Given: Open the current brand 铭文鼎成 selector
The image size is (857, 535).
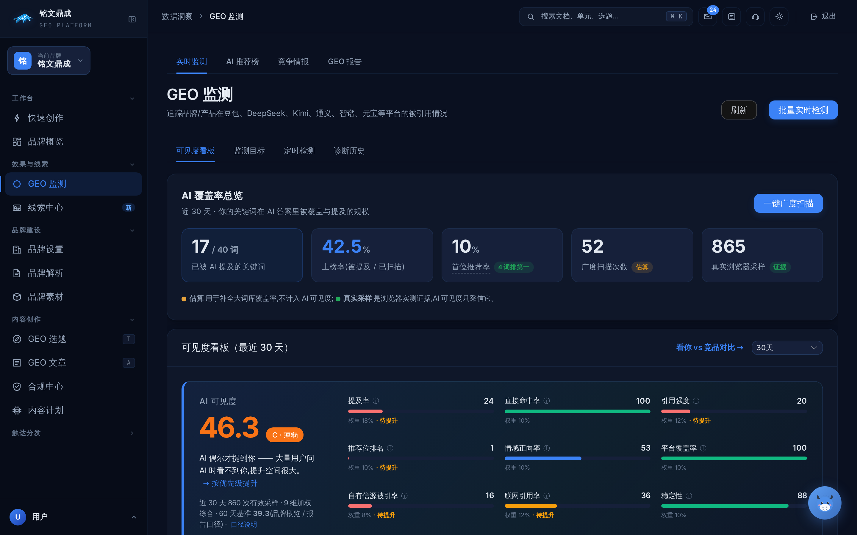Looking at the screenshot, I should [x=49, y=61].
